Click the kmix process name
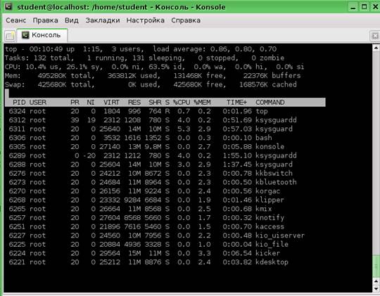 click(264, 209)
